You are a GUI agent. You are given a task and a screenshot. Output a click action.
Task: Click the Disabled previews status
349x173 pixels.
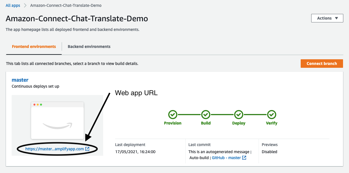click(x=269, y=152)
